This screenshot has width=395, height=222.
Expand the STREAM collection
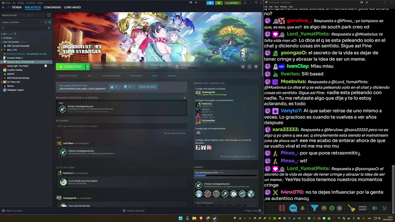2,38
